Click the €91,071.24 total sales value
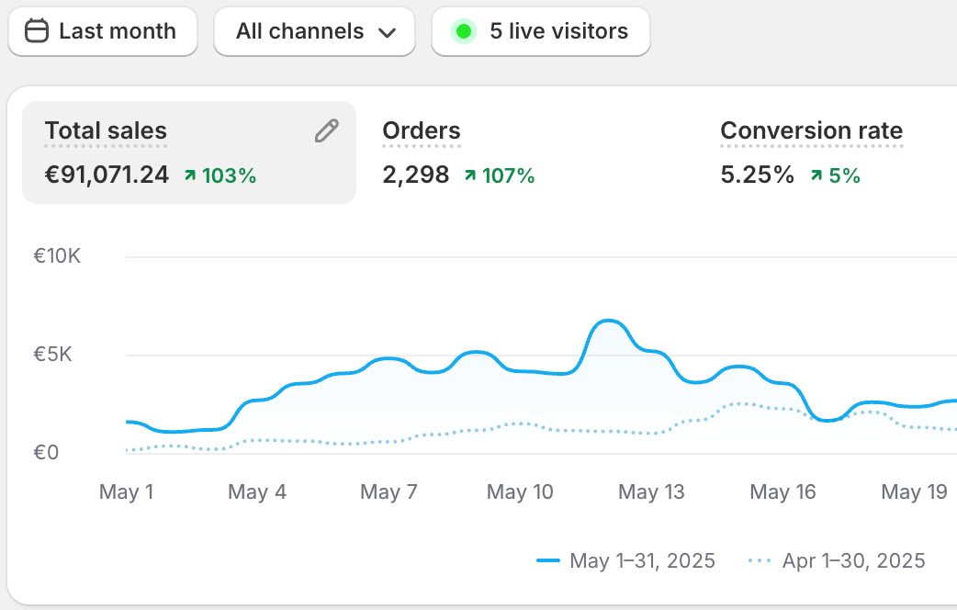957x610 pixels. point(107,175)
